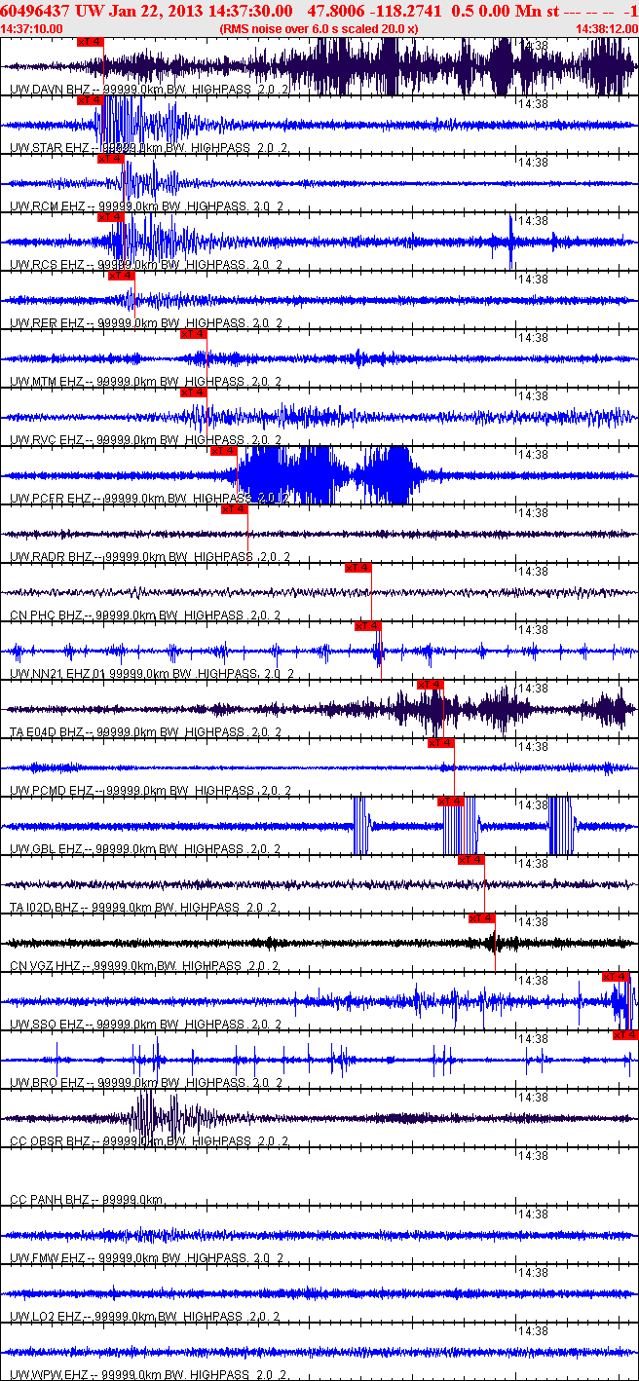Select the arrival pick on the PCFR trace
639x1381 pixels.
point(223,451)
